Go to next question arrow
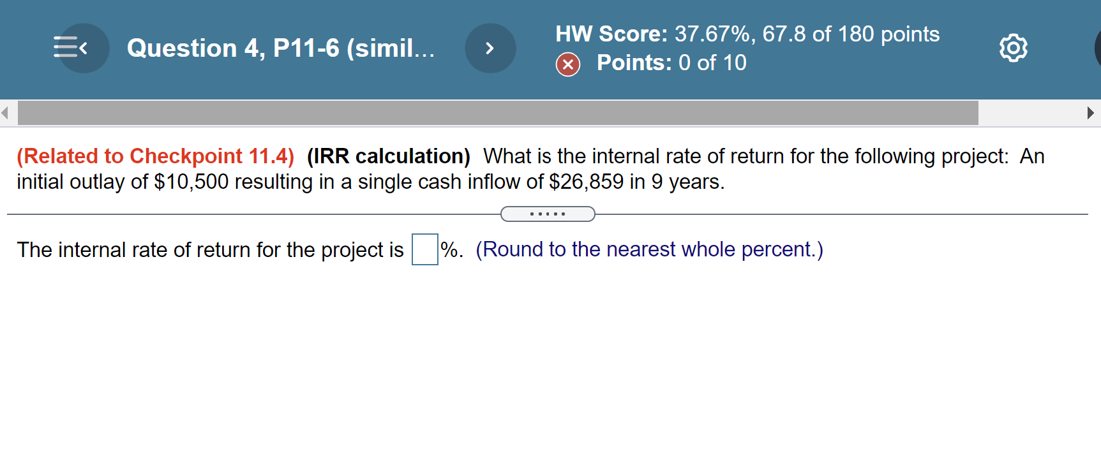 (x=490, y=48)
